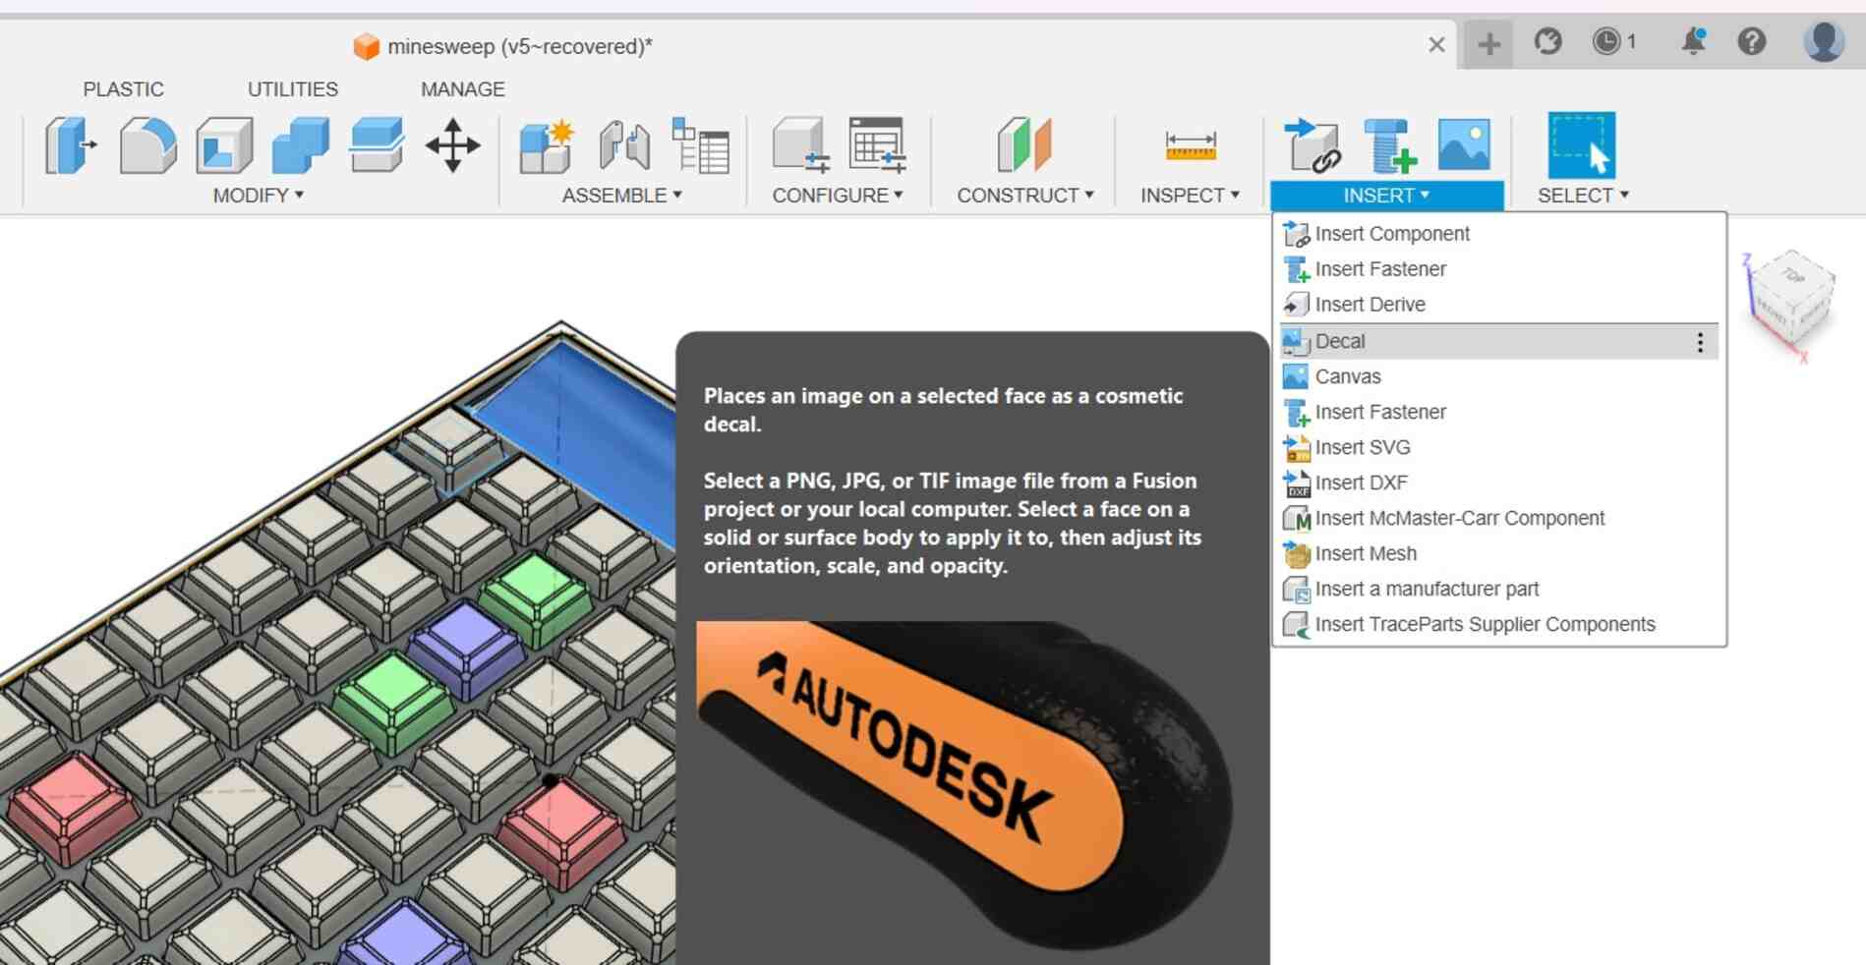Choose Insert Derive menu entry
Viewport: 1866px width, 965px height.
tap(1498, 305)
